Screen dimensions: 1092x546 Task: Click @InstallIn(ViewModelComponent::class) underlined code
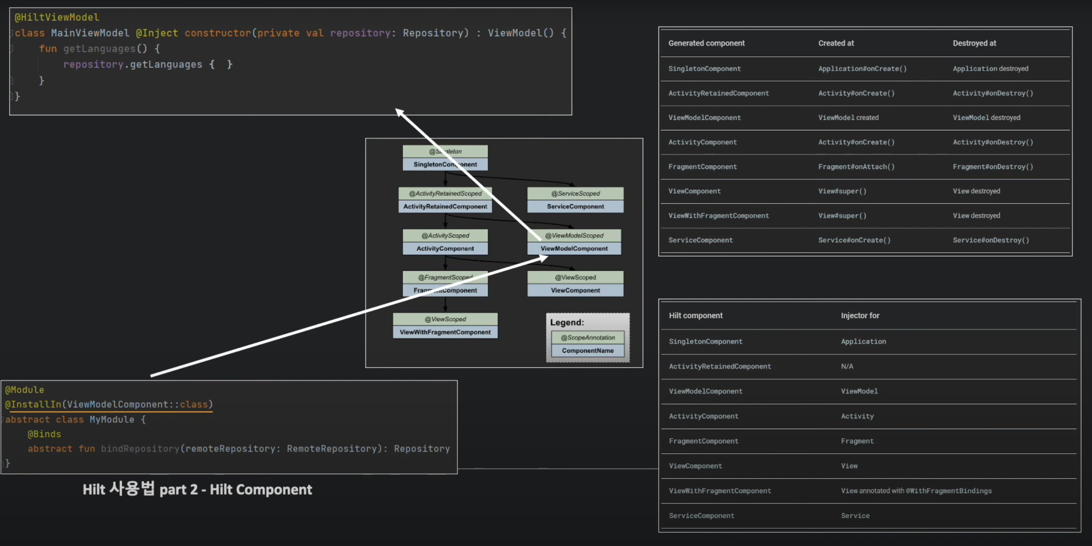click(109, 404)
